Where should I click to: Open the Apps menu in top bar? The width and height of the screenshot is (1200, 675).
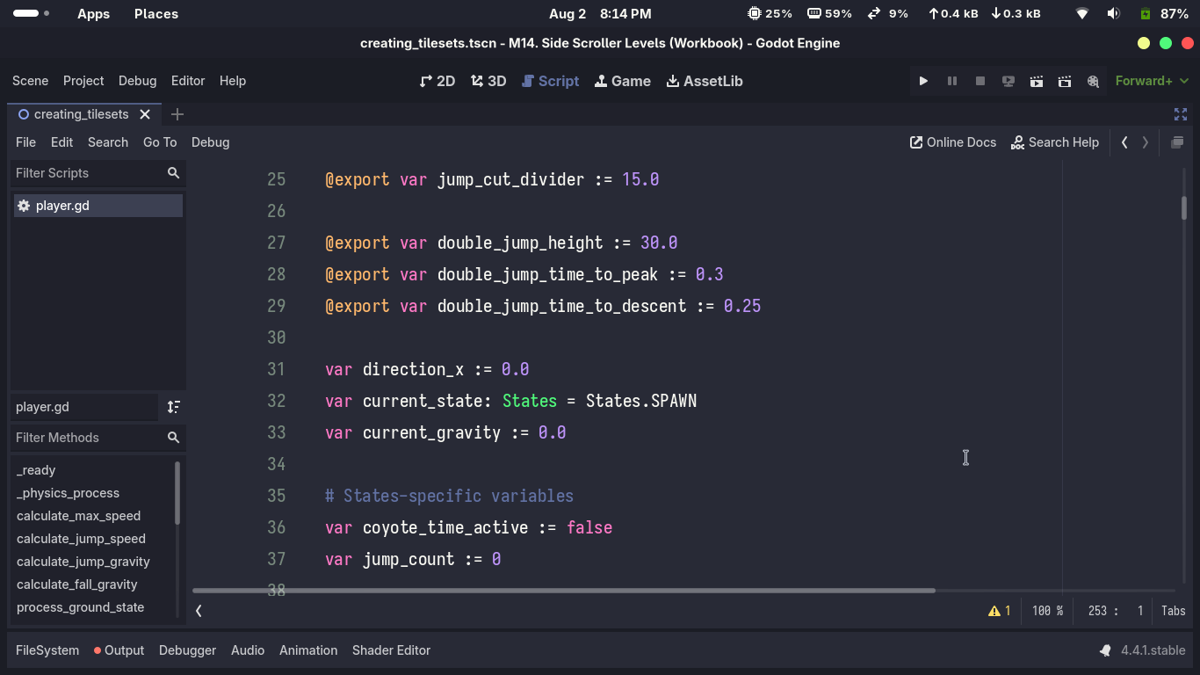(93, 14)
